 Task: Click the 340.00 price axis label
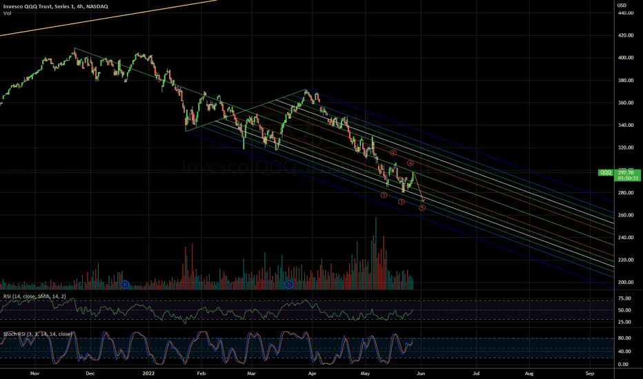pyautogui.click(x=626, y=125)
